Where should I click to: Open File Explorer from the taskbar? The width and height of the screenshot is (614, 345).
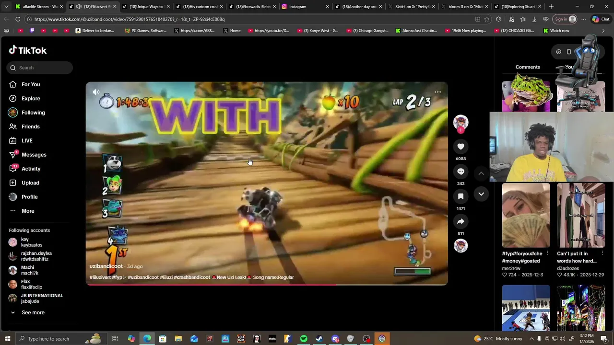(x=178, y=339)
